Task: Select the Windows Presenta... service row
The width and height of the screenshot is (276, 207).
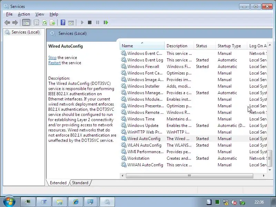Action: [194, 106]
